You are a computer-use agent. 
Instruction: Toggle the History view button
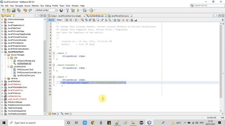click(59, 20)
